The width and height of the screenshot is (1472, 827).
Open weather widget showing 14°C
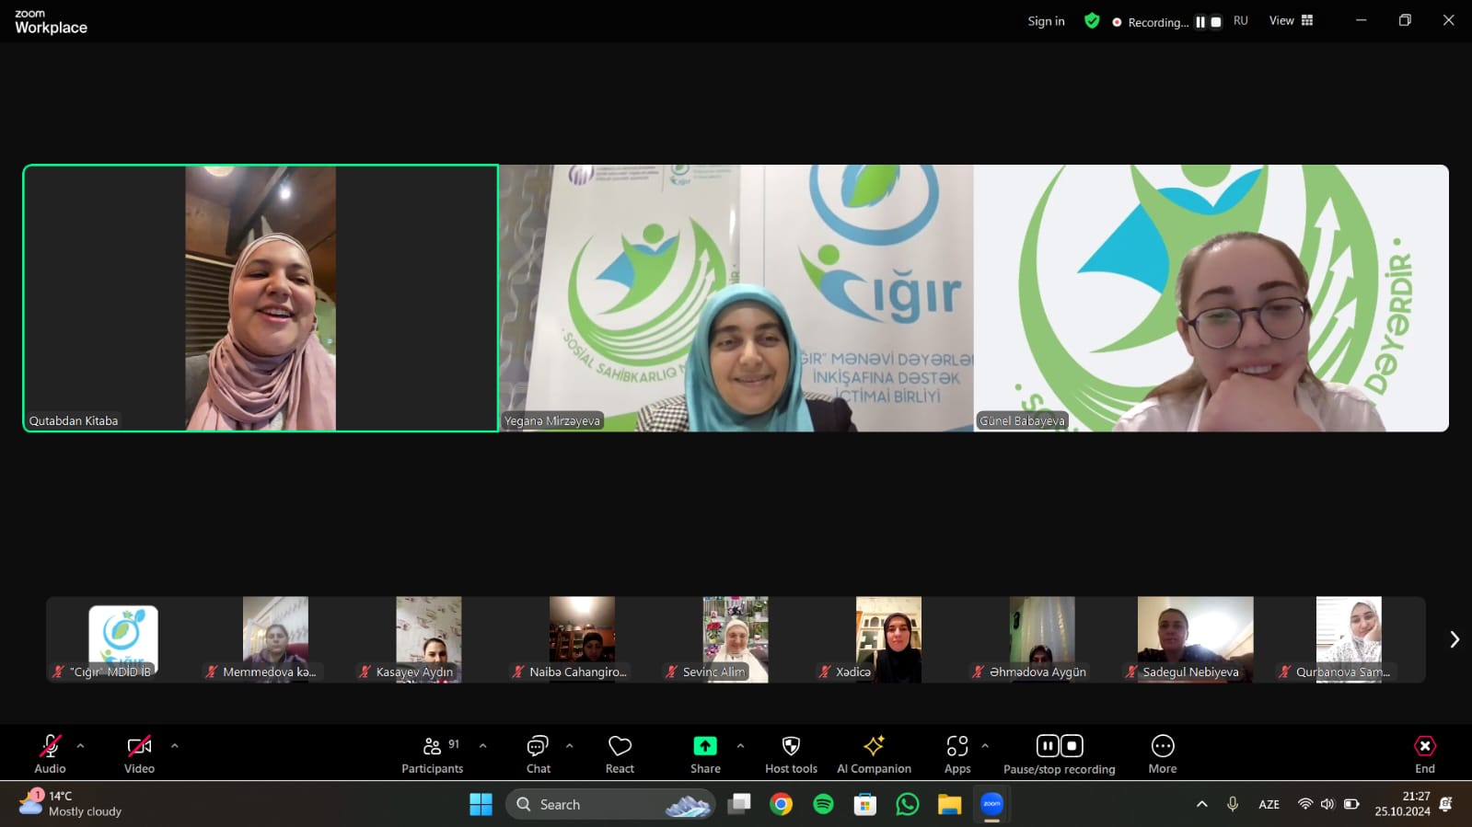[x=71, y=804]
